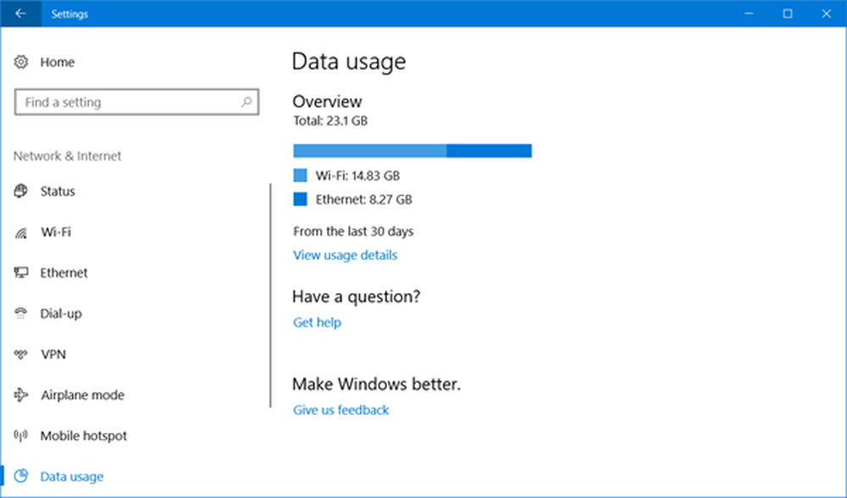The image size is (847, 498).
Task: Select the Mobile hotspot icon
Action: (x=22, y=436)
